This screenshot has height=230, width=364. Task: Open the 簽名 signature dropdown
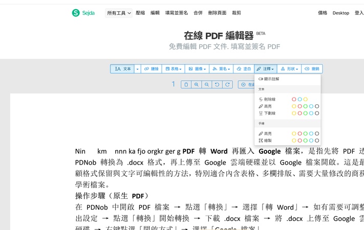(221, 69)
